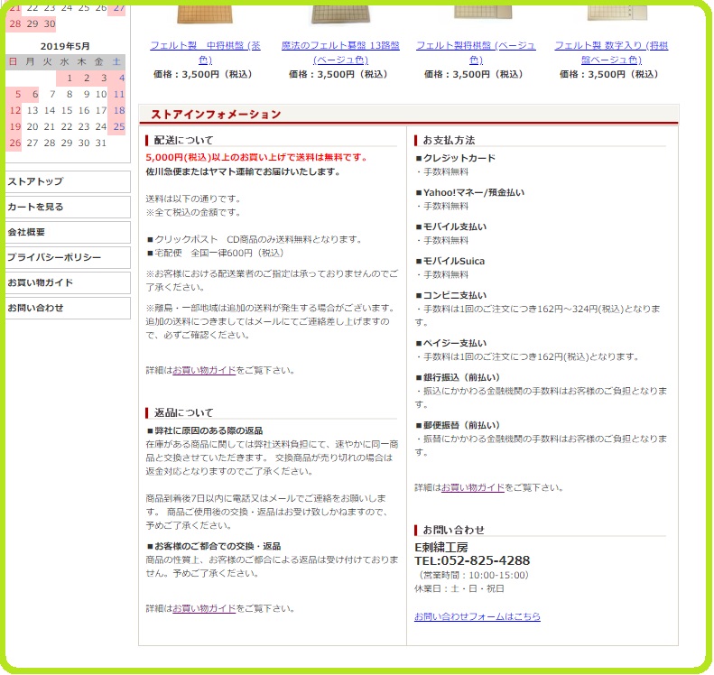
Task: Select the モバイル支払い payment entry
Action: [x=450, y=227]
